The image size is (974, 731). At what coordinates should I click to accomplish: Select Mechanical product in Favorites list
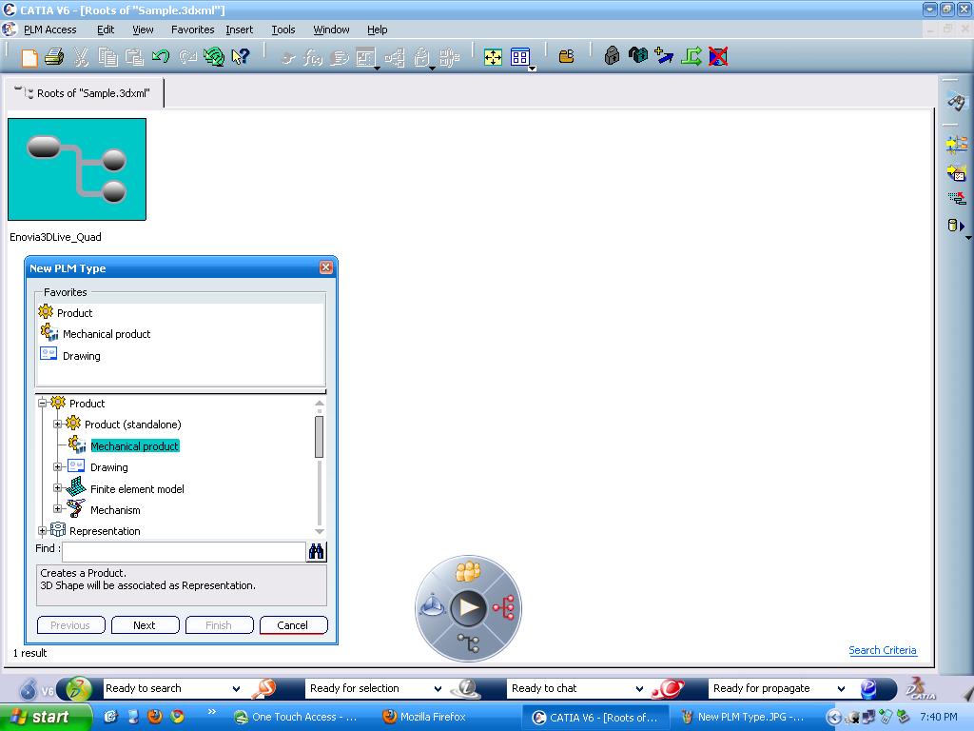tap(107, 334)
